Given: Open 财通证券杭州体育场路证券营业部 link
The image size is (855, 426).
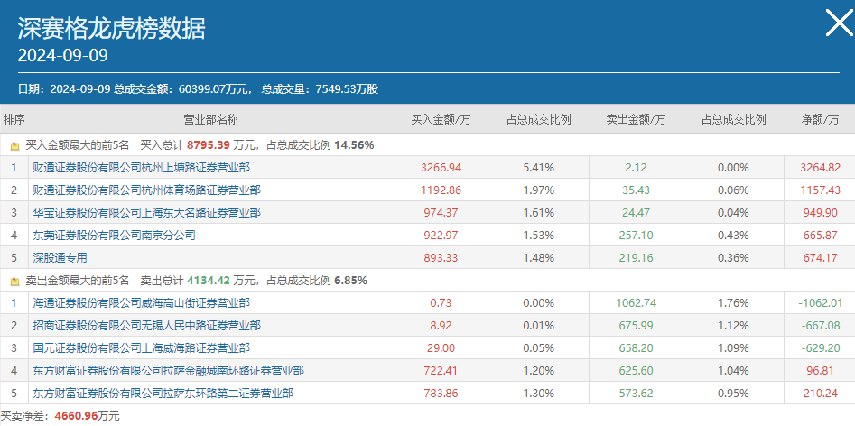Looking at the screenshot, I should coord(146,190).
